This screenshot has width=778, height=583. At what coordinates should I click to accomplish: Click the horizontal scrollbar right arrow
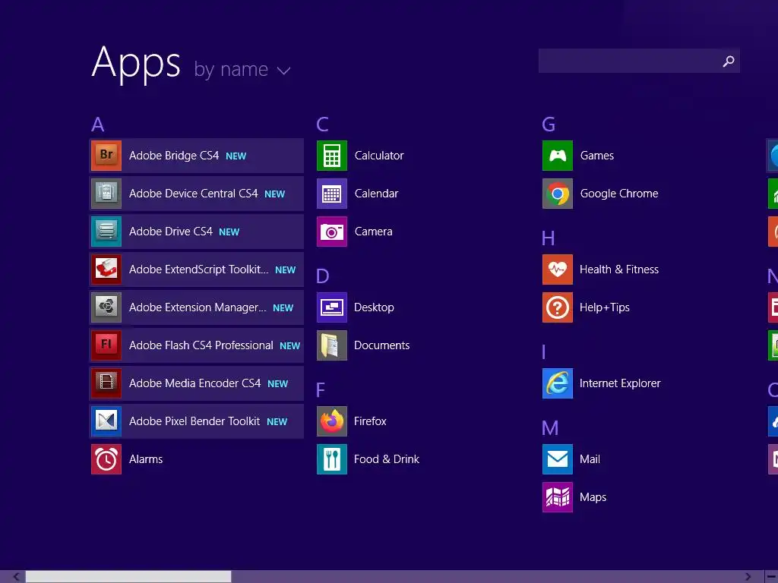point(748,577)
